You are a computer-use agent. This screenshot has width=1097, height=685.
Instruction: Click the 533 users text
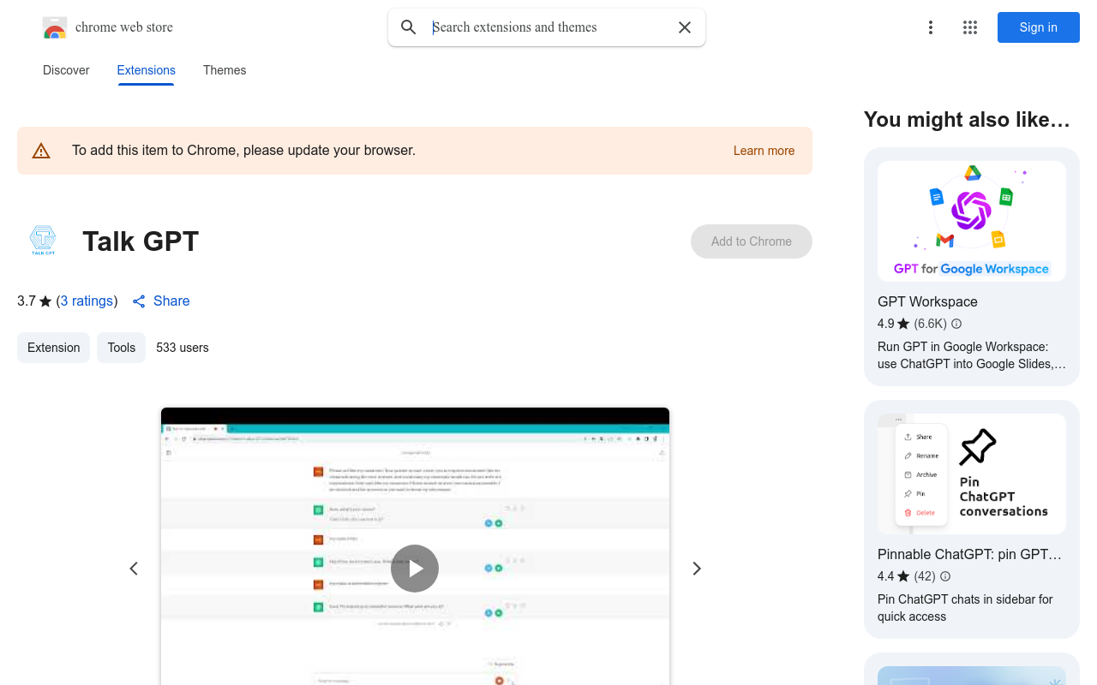coord(183,348)
